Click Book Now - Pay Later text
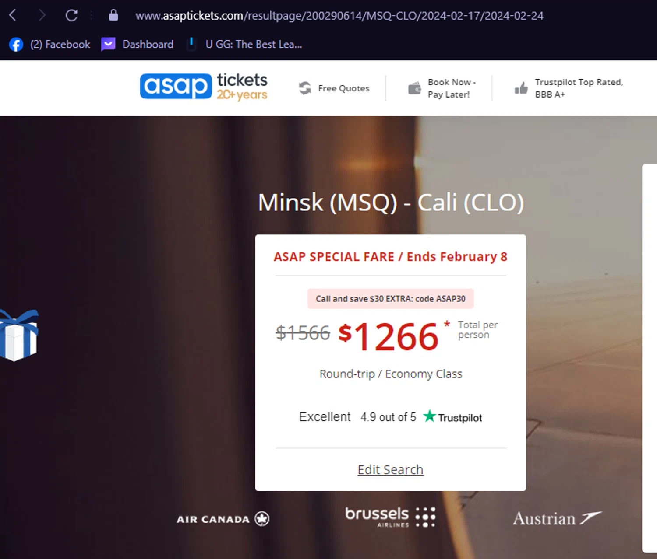This screenshot has height=559, width=657. coord(451,88)
